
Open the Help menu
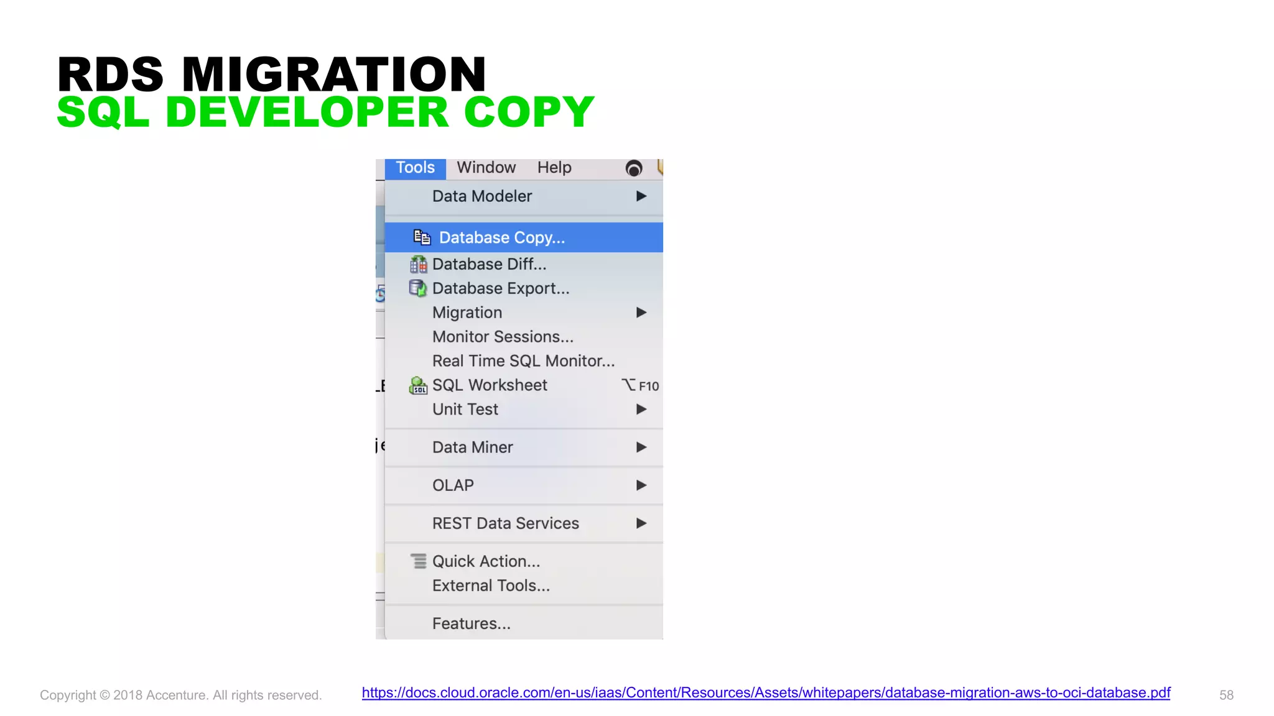554,168
